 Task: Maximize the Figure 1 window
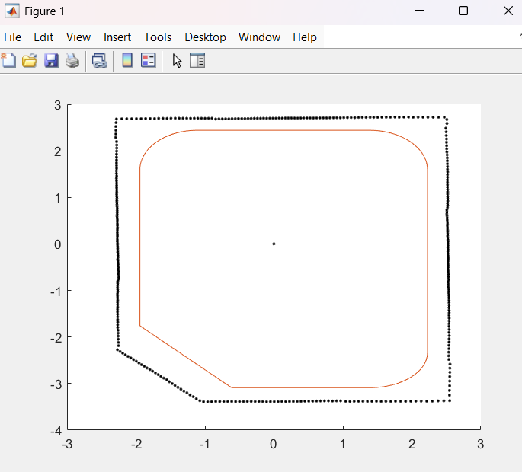click(463, 11)
